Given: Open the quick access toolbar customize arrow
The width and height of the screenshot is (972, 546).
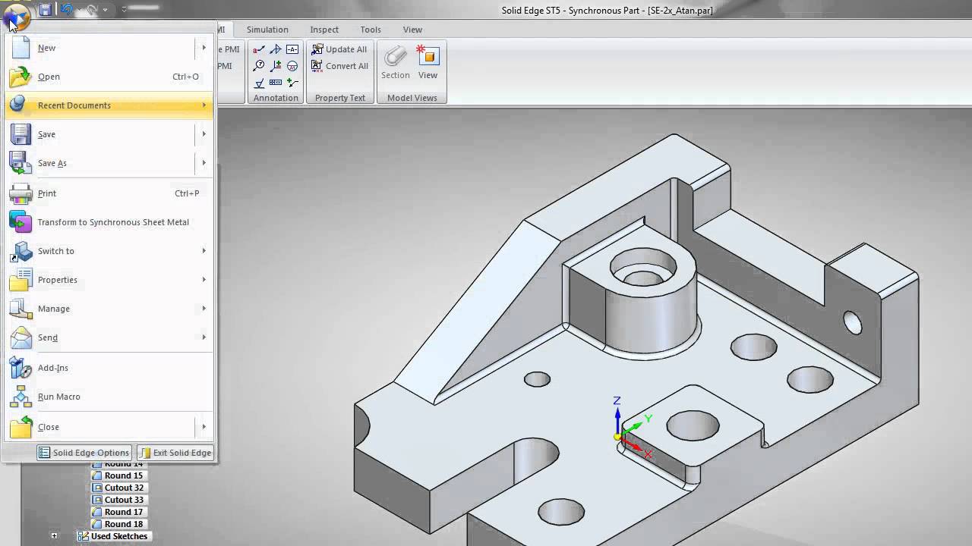Looking at the screenshot, I should 124,10.
